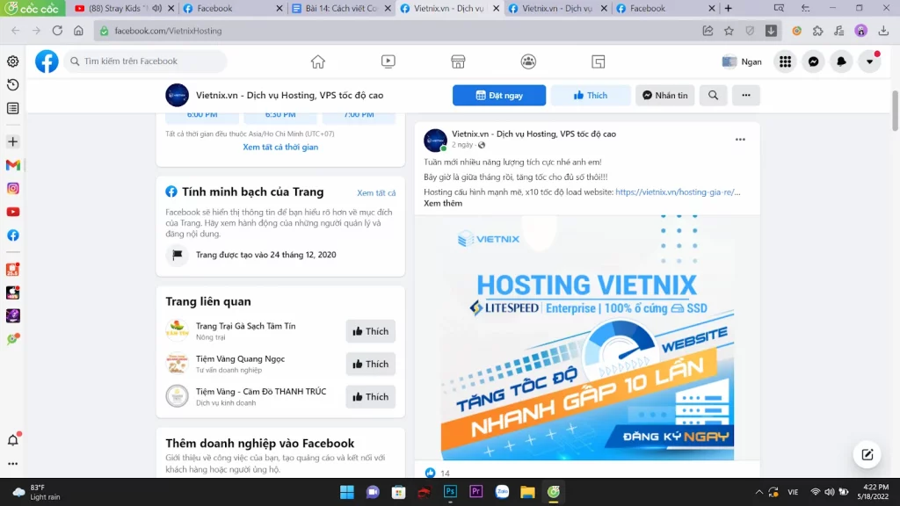Reload the current page
Viewport: 900px width, 506px height.
point(57,31)
